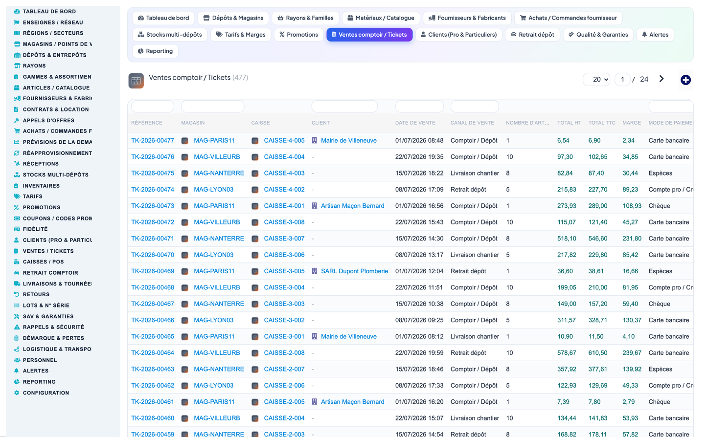Click the Rappels & Sécurité warning icon
Image resolution: width=707 pixels, height=437 pixels.
point(17,327)
